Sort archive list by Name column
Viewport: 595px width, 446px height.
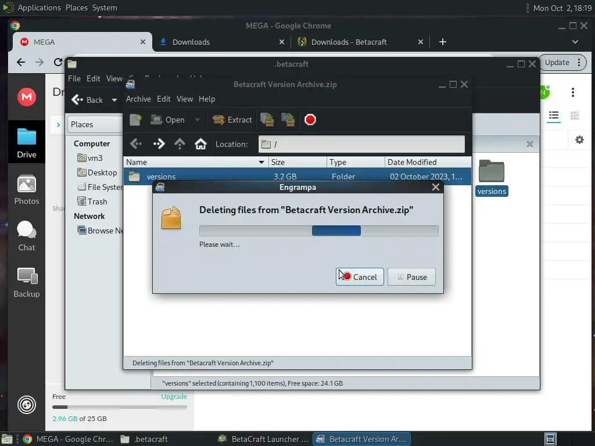point(196,163)
